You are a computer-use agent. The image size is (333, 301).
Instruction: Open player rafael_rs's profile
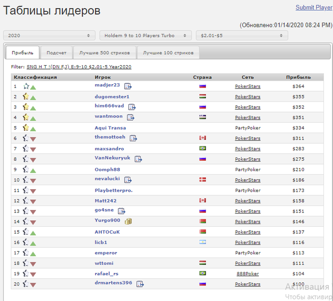point(107,273)
